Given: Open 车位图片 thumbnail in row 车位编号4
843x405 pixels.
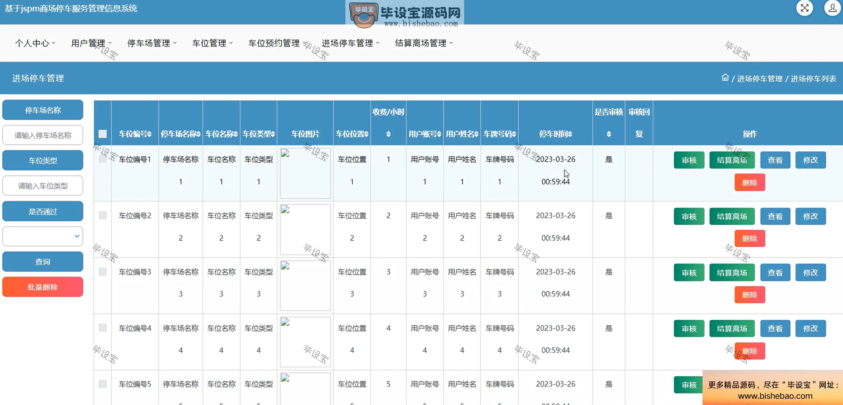Looking at the screenshot, I should tap(305, 342).
